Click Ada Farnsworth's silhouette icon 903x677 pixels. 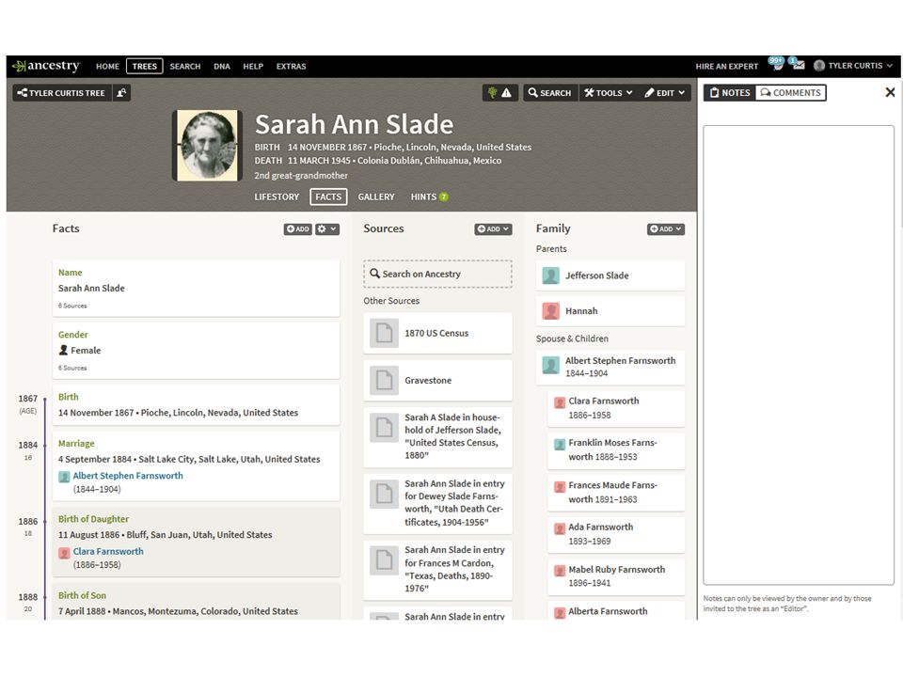pyautogui.click(x=559, y=527)
